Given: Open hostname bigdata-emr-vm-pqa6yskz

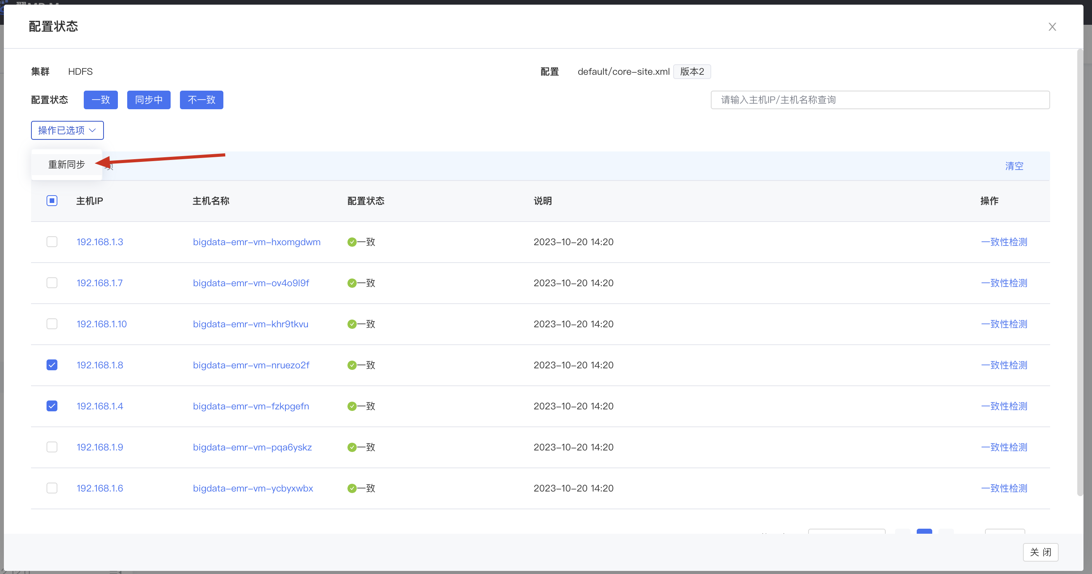Looking at the screenshot, I should click(252, 447).
